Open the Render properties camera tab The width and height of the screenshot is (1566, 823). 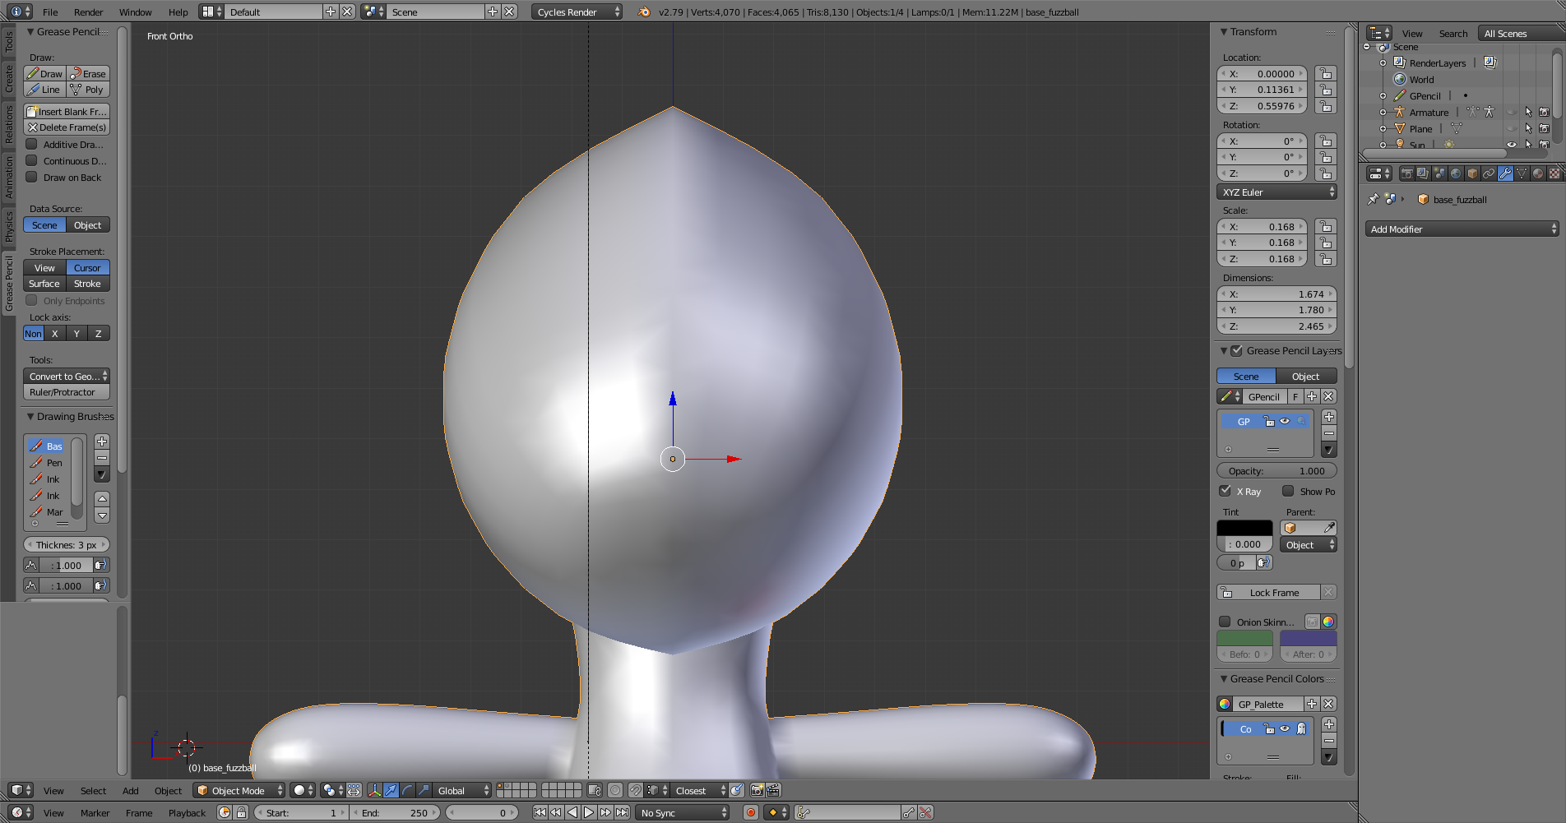point(1406,173)
